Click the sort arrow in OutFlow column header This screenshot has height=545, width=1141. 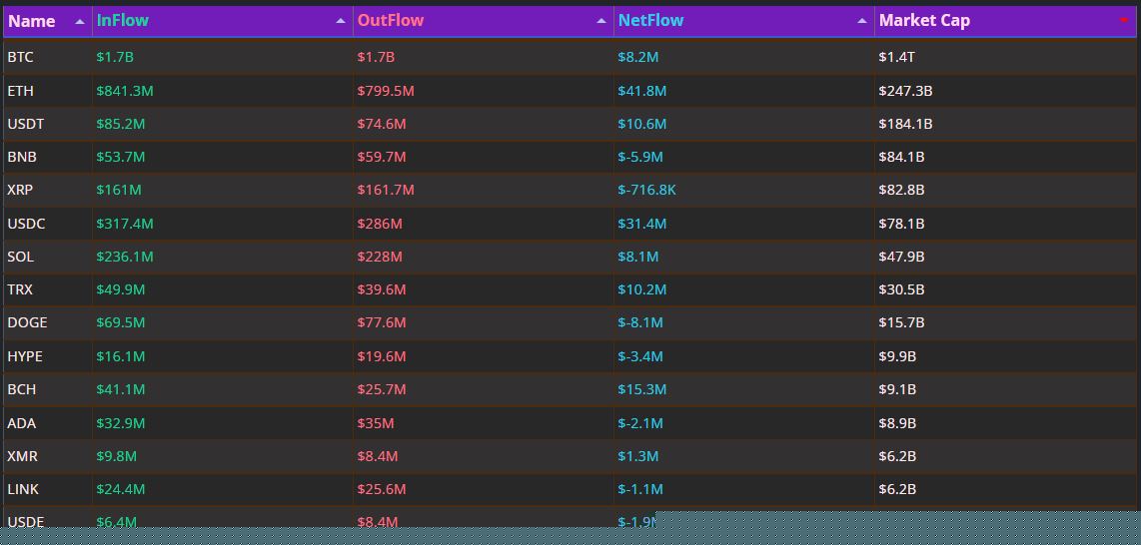[x=601, y=21]
